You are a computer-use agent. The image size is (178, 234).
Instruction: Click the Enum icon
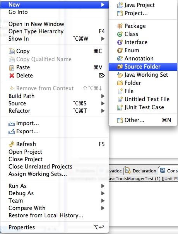[120, 50]
